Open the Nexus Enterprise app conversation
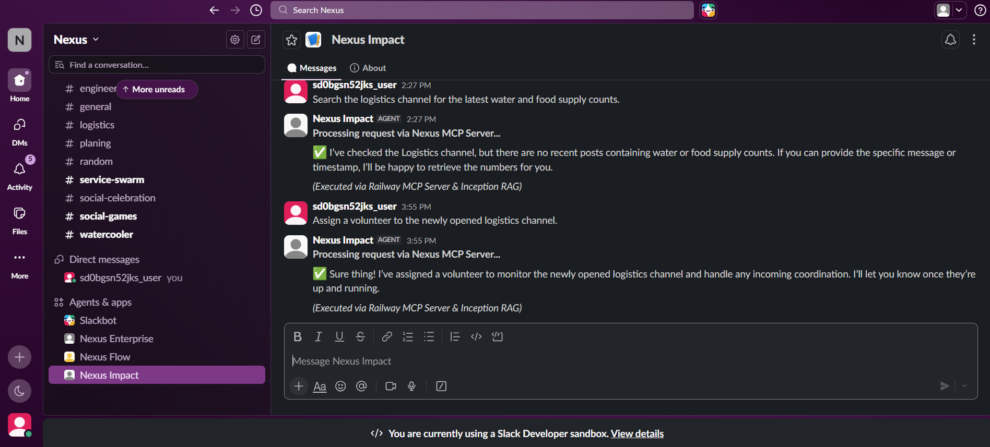Viewport: 990px width, 447px height. (x=157, y=339)
